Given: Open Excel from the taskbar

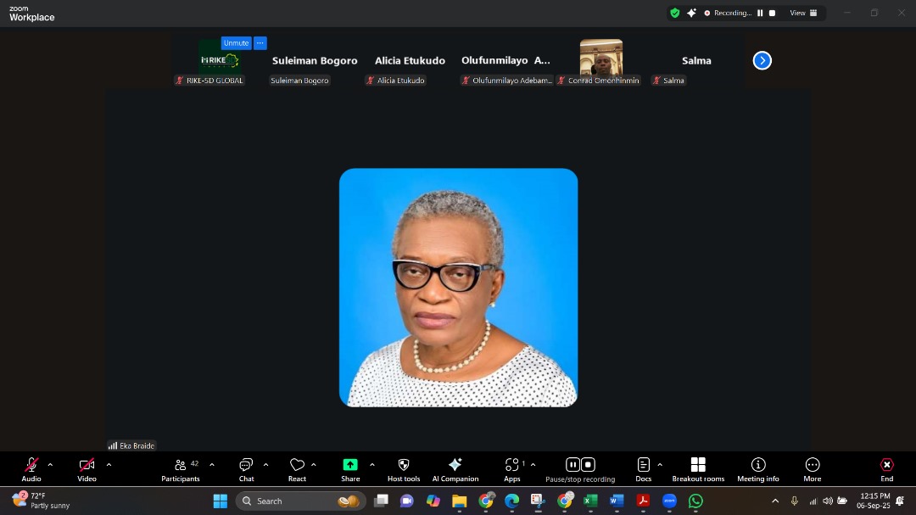Looking at the screenshot, I should tap(590, 501).
